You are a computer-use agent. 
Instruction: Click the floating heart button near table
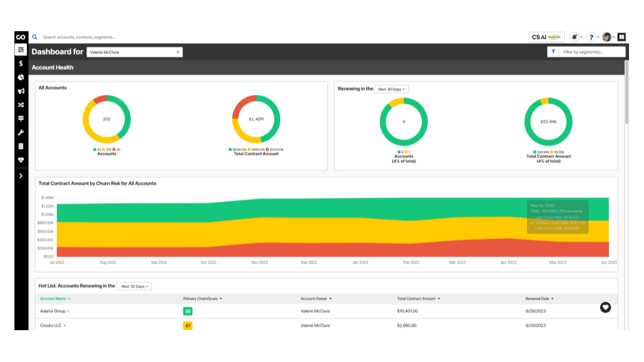[606, 307]
